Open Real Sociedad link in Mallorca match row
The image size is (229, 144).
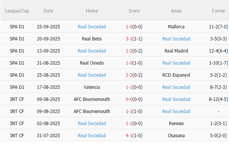(92, 26)
